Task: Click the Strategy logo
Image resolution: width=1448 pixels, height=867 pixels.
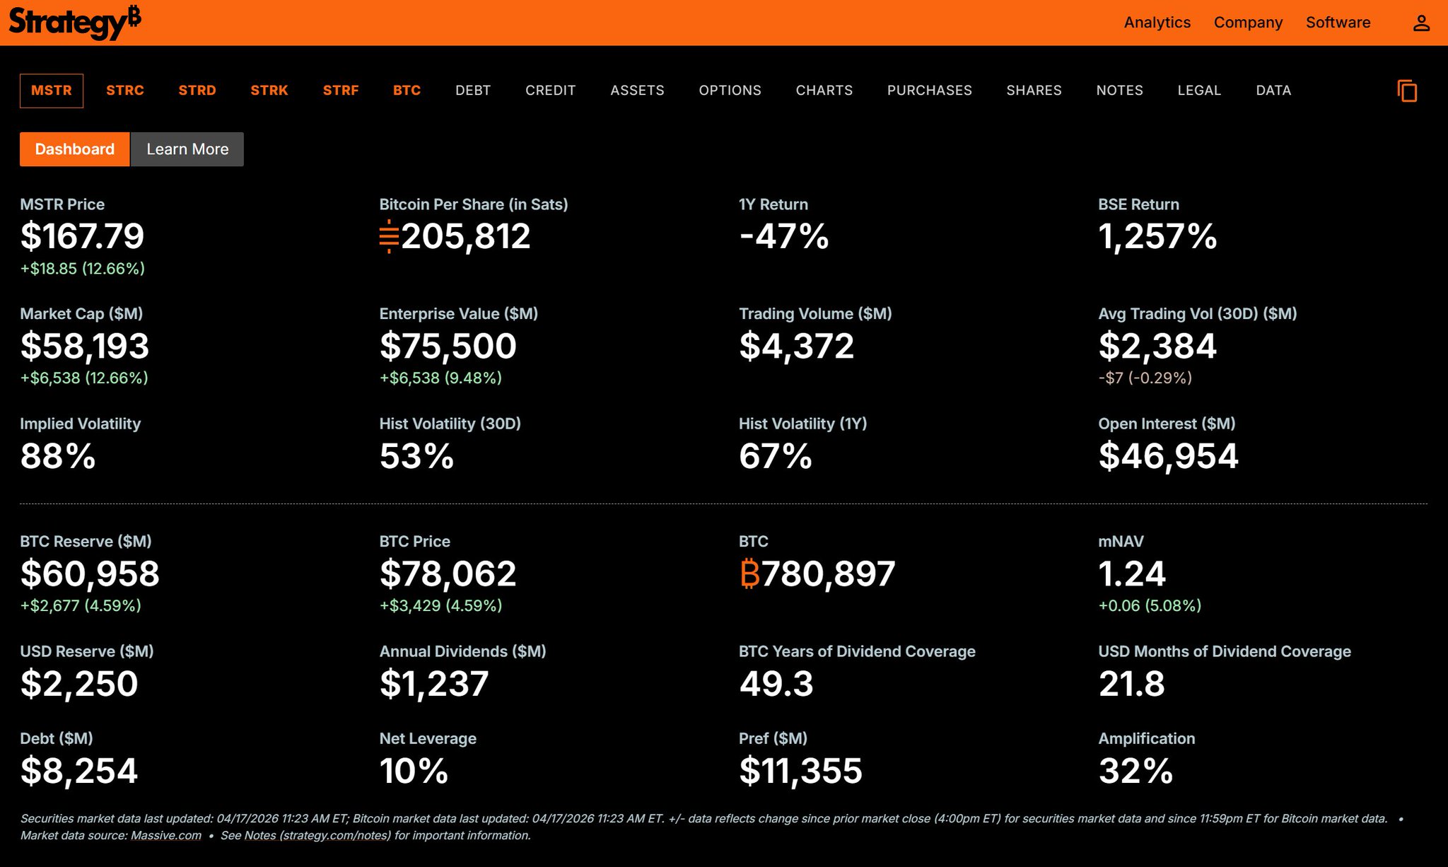Action: [74, 23]
